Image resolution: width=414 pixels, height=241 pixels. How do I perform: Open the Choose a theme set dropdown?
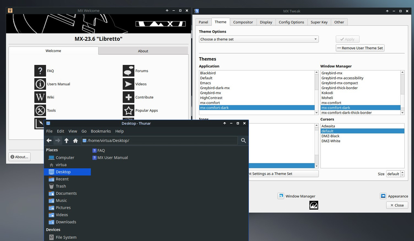[259, 39]
